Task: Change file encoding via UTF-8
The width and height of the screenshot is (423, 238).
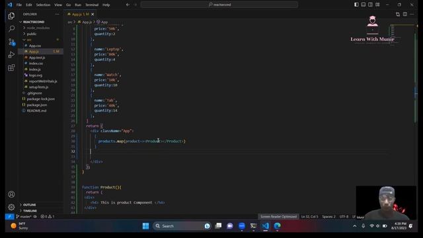Action: [344, 216]
